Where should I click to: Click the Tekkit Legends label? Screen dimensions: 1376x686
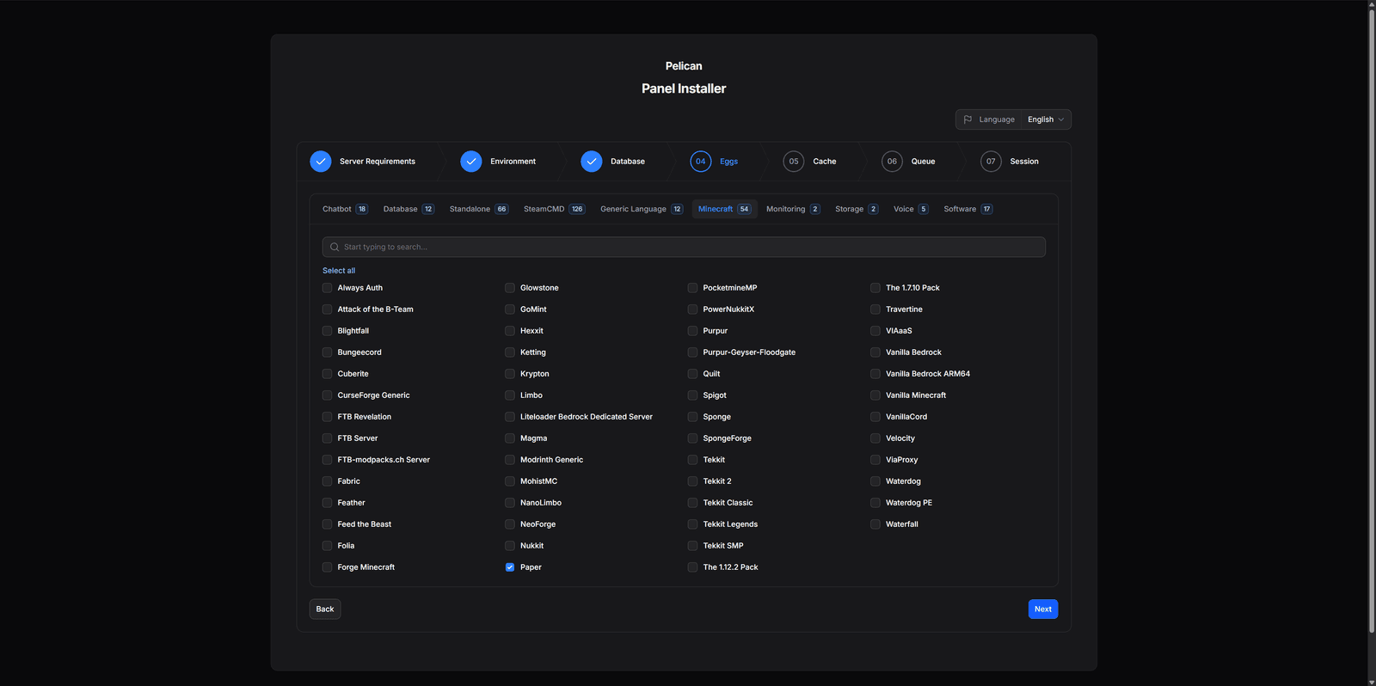(x=730, y=524)
